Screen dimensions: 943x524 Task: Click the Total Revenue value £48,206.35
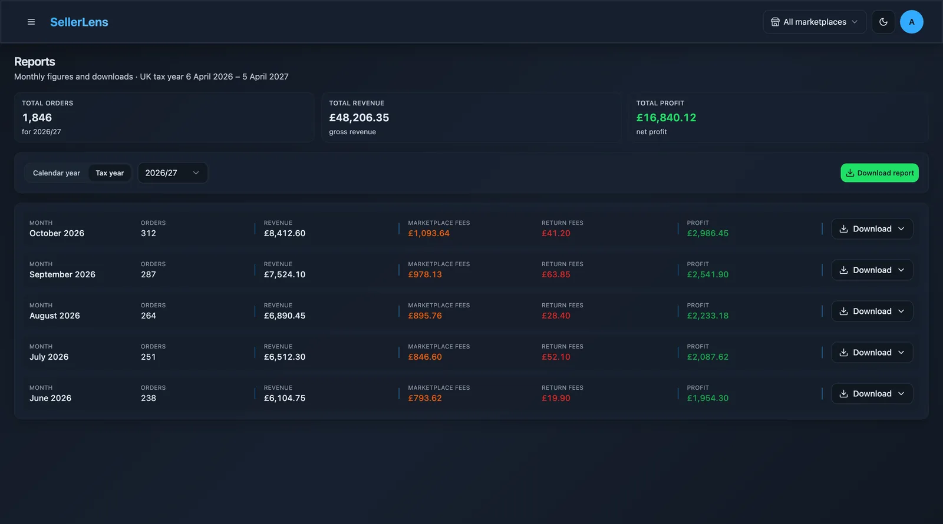(x=359, y=118)
